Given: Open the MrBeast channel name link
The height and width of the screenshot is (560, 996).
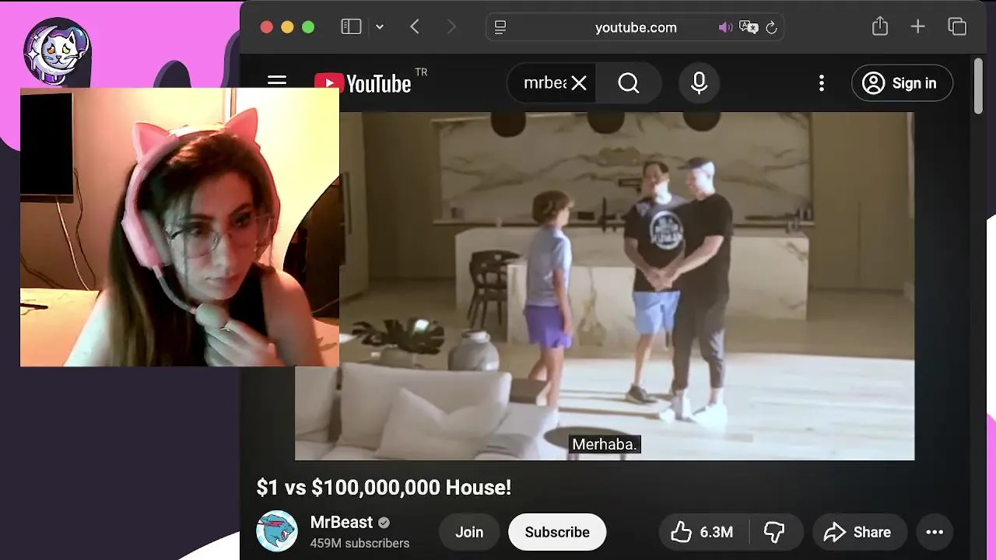Looking at the screenshot, I should tap(342, 523).
